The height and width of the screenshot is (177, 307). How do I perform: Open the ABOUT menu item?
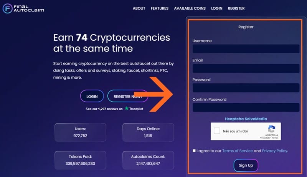tap(139, 8)
